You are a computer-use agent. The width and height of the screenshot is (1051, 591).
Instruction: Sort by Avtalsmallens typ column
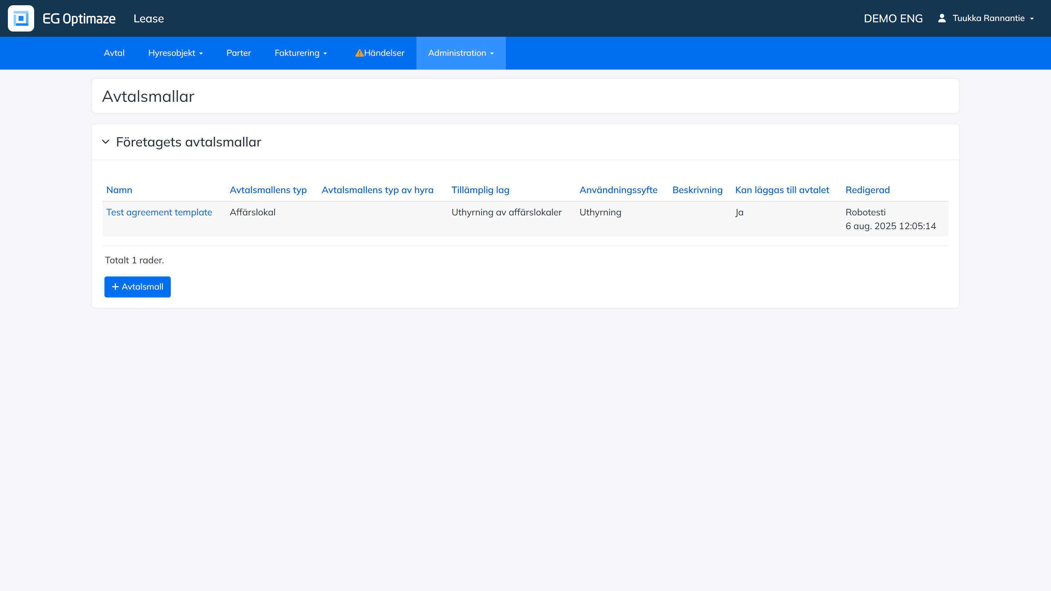coord(268,190)
